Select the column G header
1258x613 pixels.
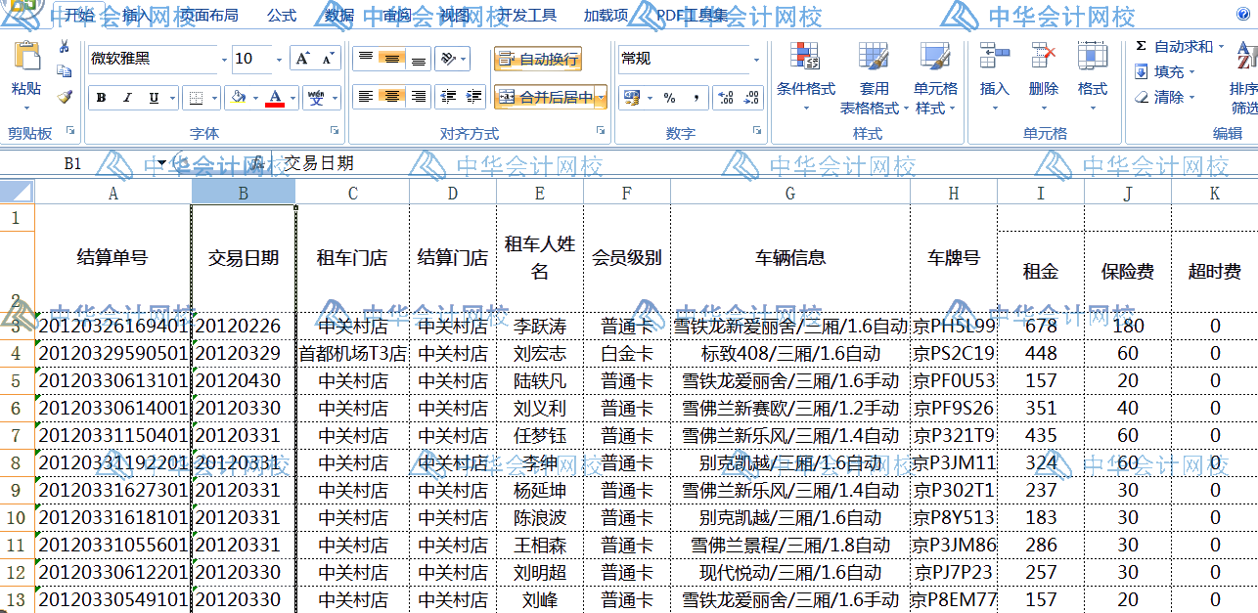(x=789, y=194)
